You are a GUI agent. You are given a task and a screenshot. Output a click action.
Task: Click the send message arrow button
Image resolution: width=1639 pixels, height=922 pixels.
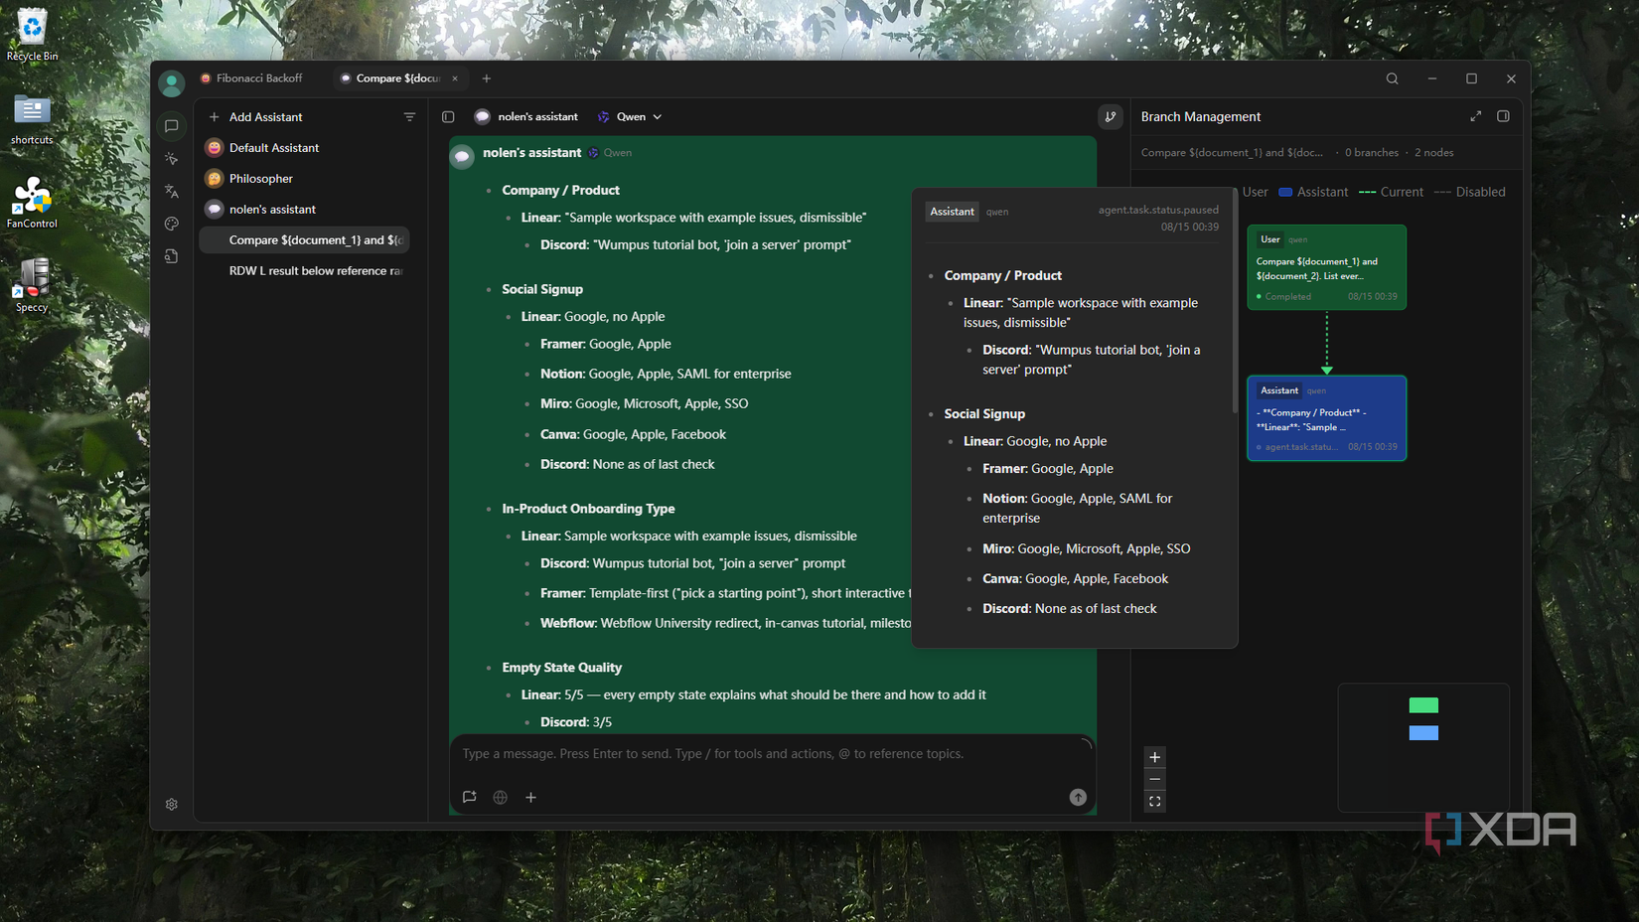[1078, 797]
